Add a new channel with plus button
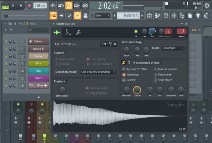 click(39, 97)
